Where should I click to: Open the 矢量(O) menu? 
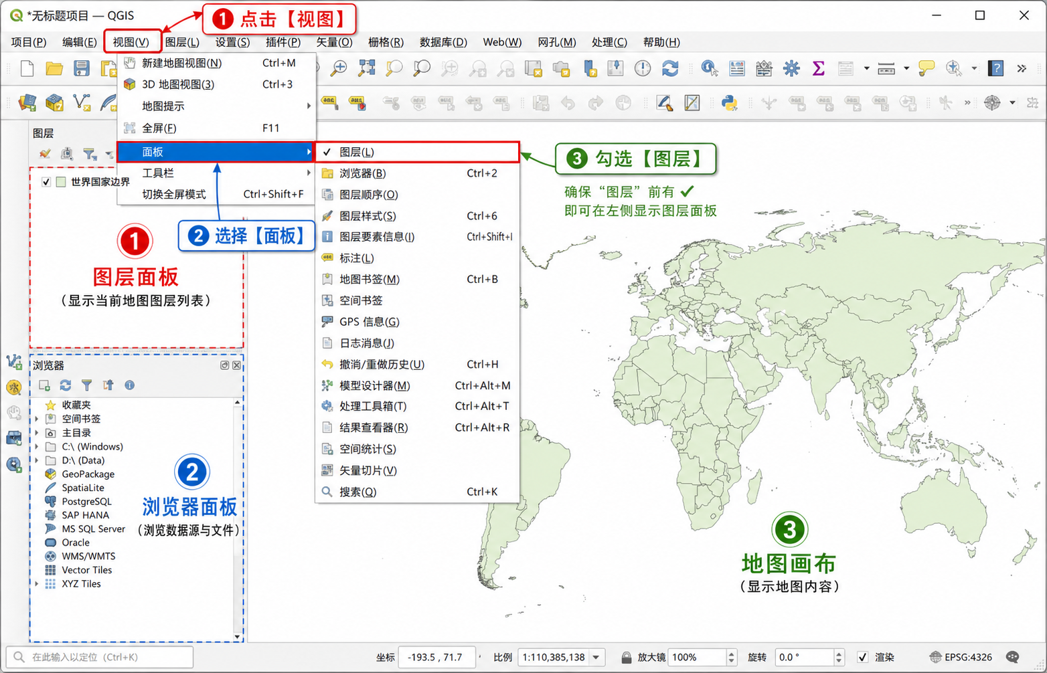pyautogui.click(x=334, y=42)
